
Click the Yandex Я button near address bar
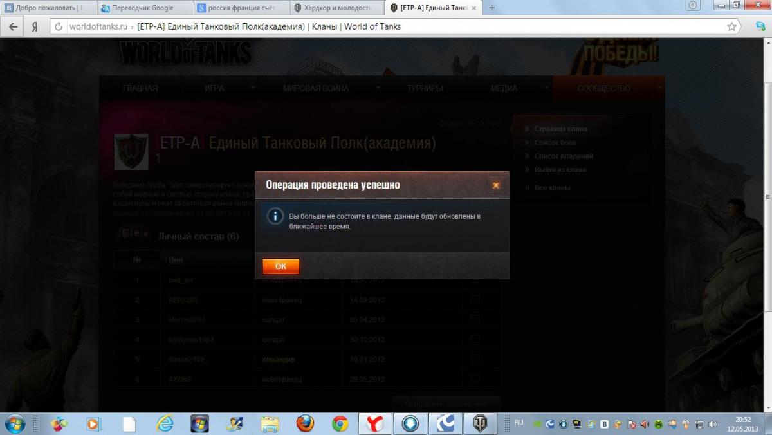point(35,26)
